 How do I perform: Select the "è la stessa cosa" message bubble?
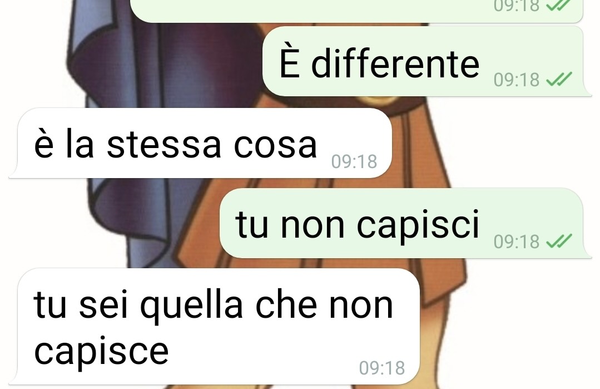coord(200,143)
